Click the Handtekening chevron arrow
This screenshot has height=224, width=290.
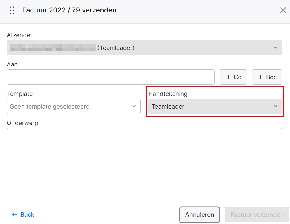[276, 106]
